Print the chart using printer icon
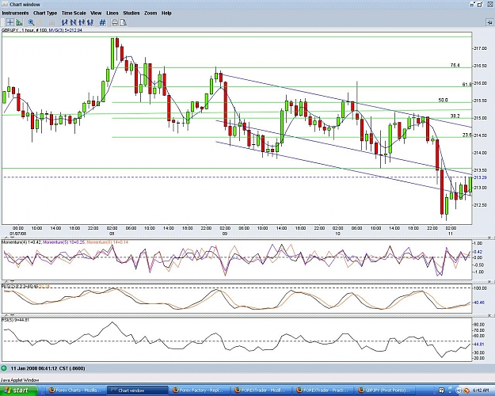Screen dimensions: 495x396 pos(115,22)
